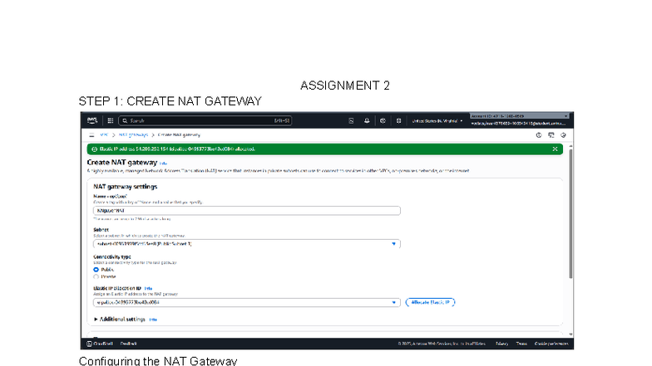Open the help support icon in header

[383, 121]
